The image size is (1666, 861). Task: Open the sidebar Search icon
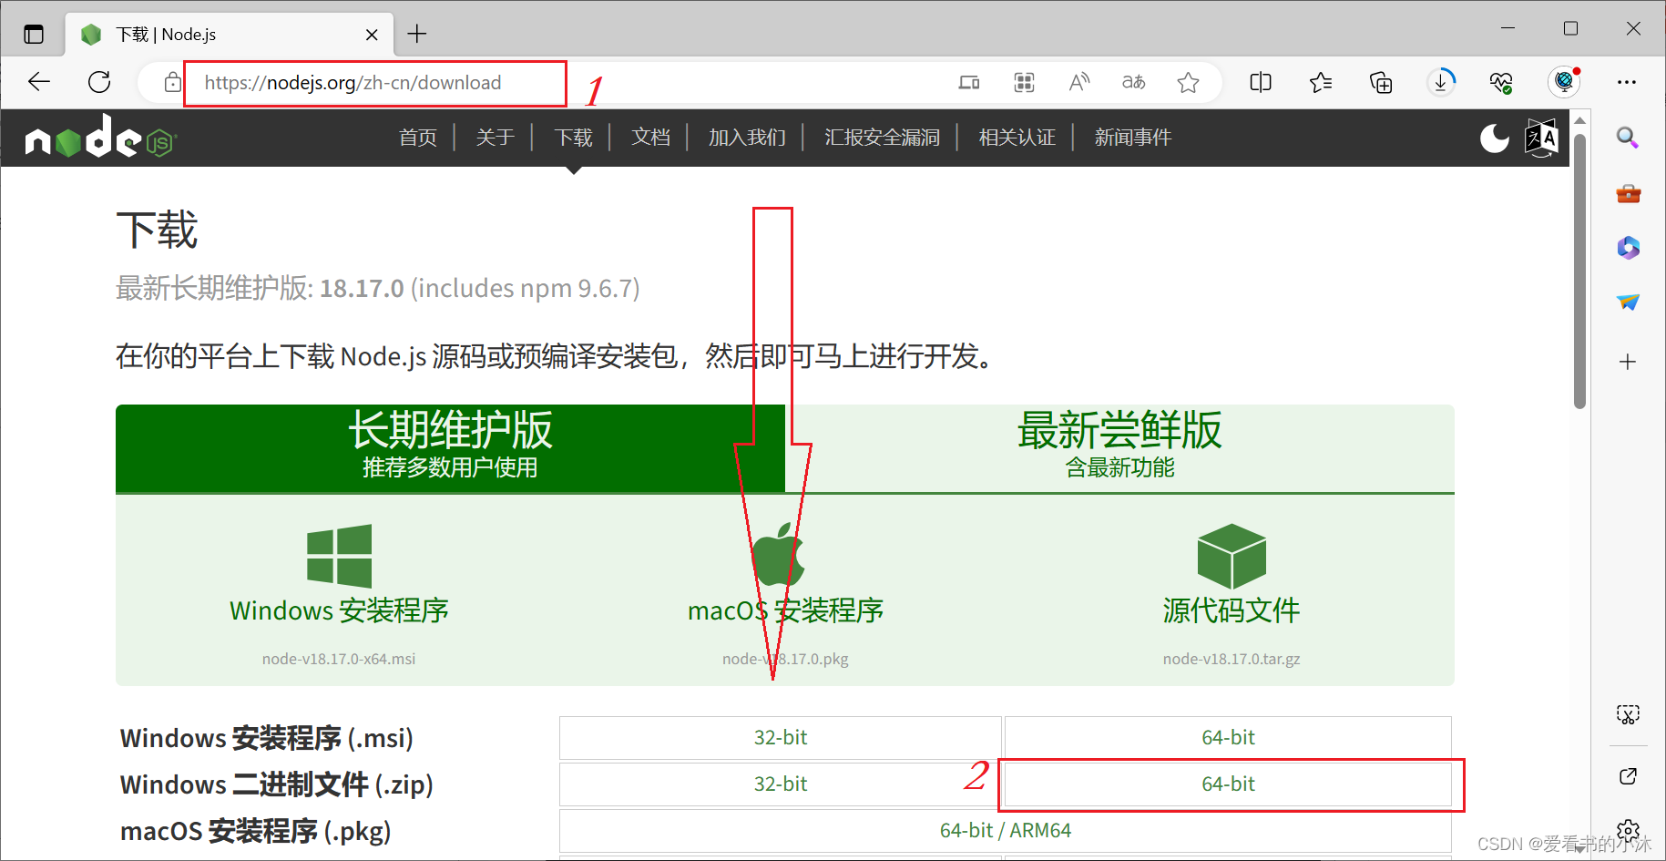[x=1628, y=138]
